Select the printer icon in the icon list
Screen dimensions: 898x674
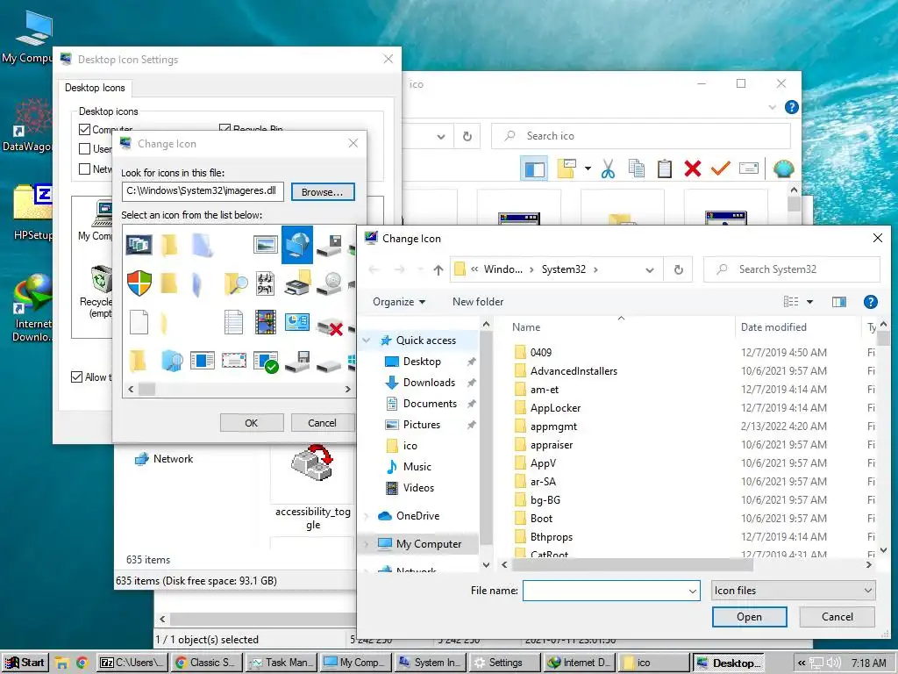click(x=296, y=283)
